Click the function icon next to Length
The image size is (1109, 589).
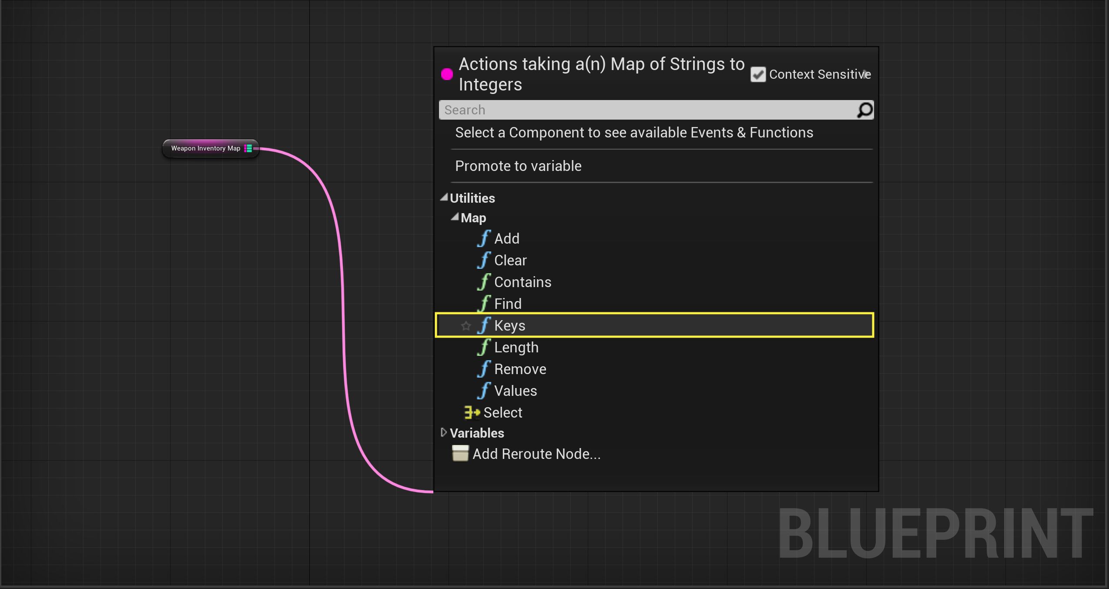coord(484,347)
